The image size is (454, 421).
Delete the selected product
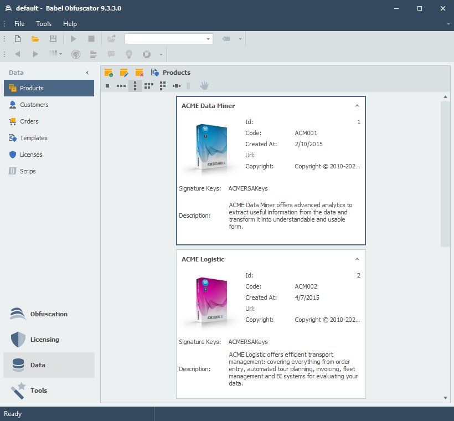pyautogui.click(x=140, y=73)
